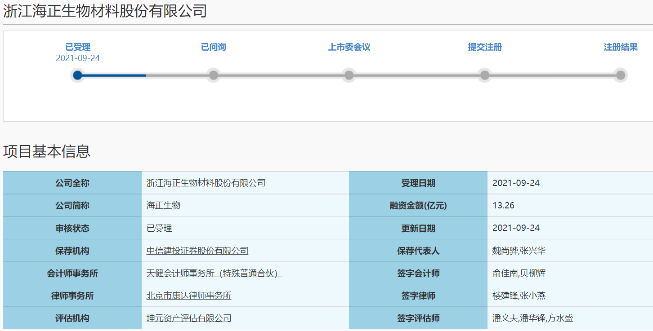This screenshot has width=653, height=331.
Task: Click the 会计师事务所 header cell
Action: [x=72, y=273]
